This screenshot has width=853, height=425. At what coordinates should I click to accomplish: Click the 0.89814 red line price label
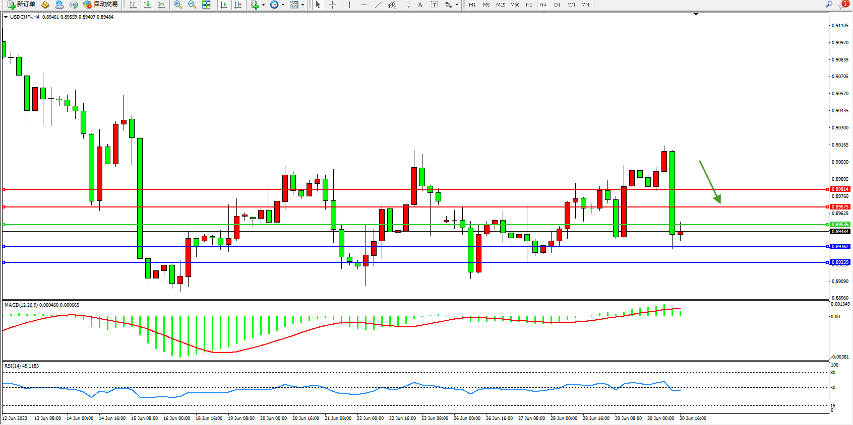[840, 189]
